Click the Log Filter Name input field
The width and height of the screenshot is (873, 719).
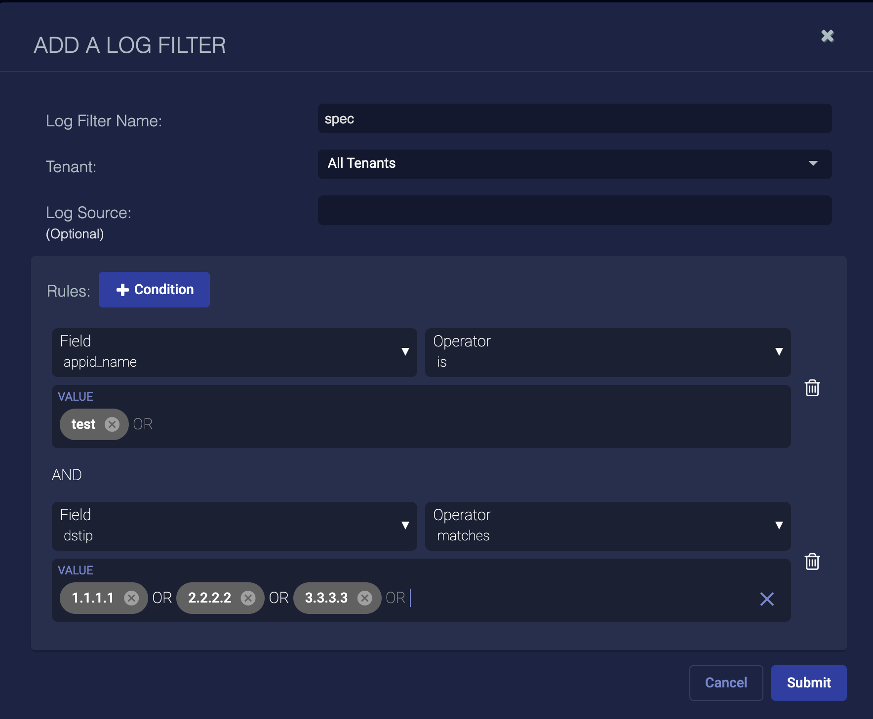(x=574, y=118)
